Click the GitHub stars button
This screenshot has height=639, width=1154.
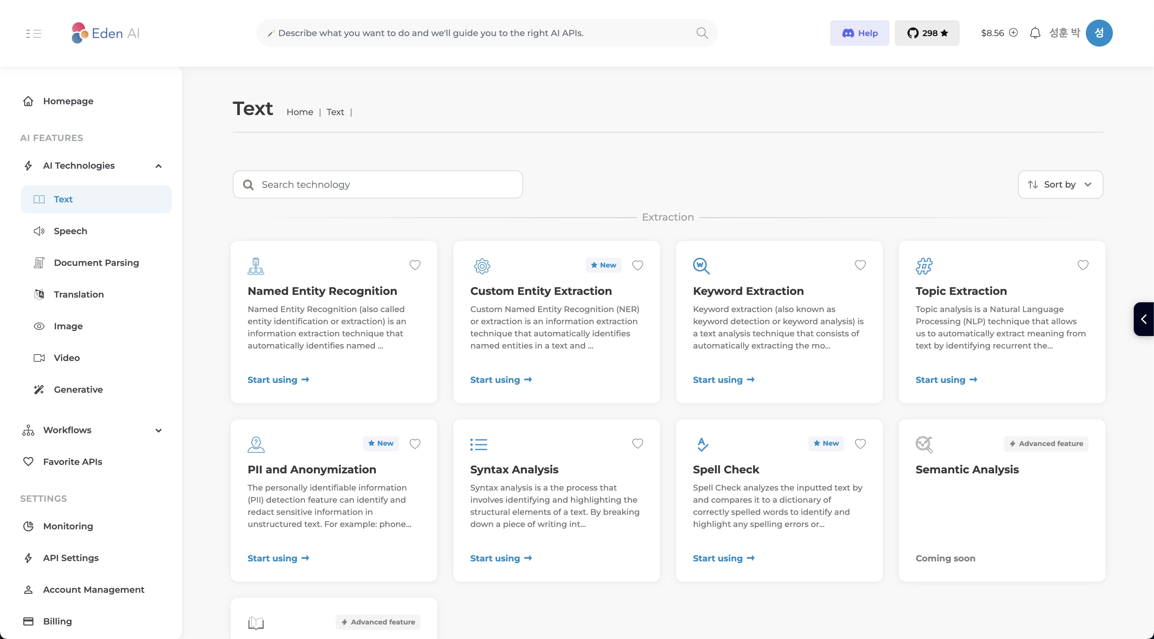tap(927, 33)
